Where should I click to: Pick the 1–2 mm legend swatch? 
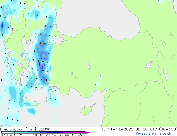pyautogui.click(x=18, y=132)
